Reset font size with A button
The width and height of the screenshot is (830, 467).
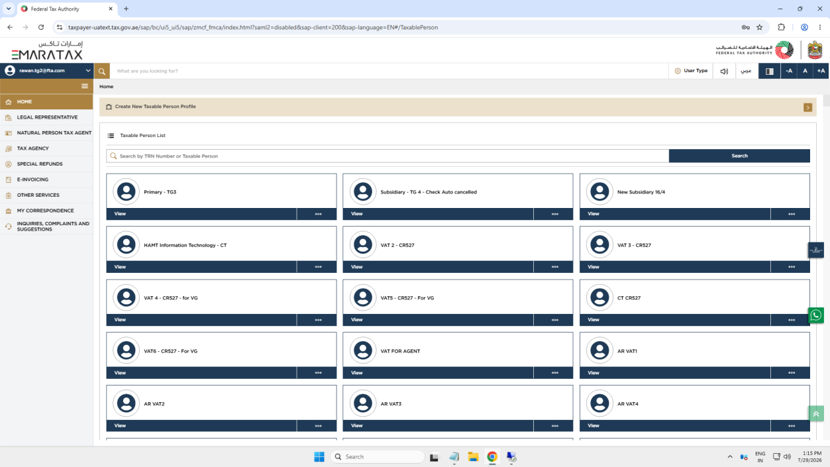tap(805, 71)
